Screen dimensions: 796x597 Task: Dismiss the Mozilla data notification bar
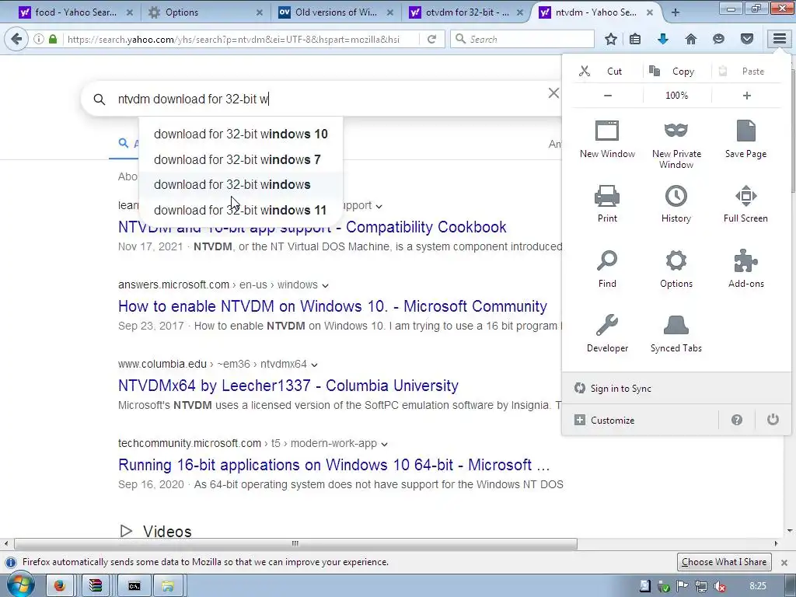pos(784,563)
